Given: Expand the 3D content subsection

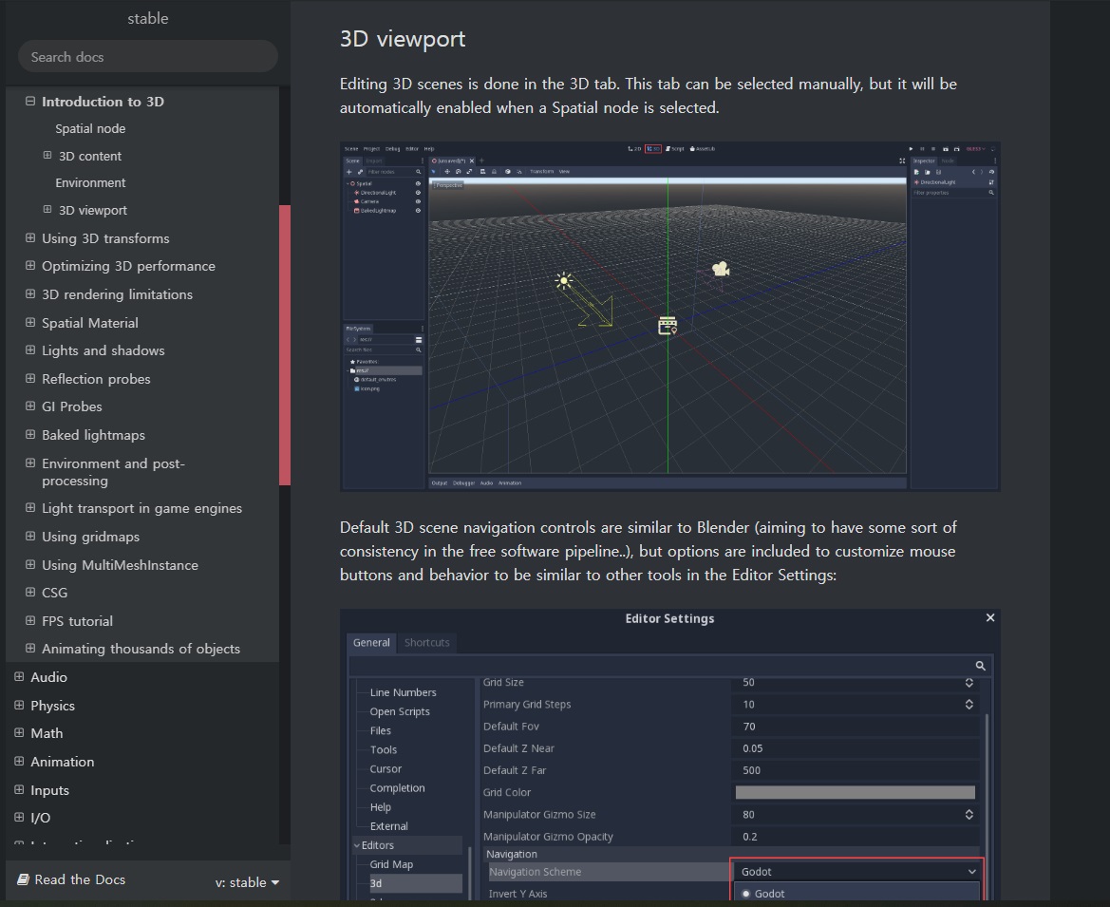Looking at the screenshot, I should point(47,155).
